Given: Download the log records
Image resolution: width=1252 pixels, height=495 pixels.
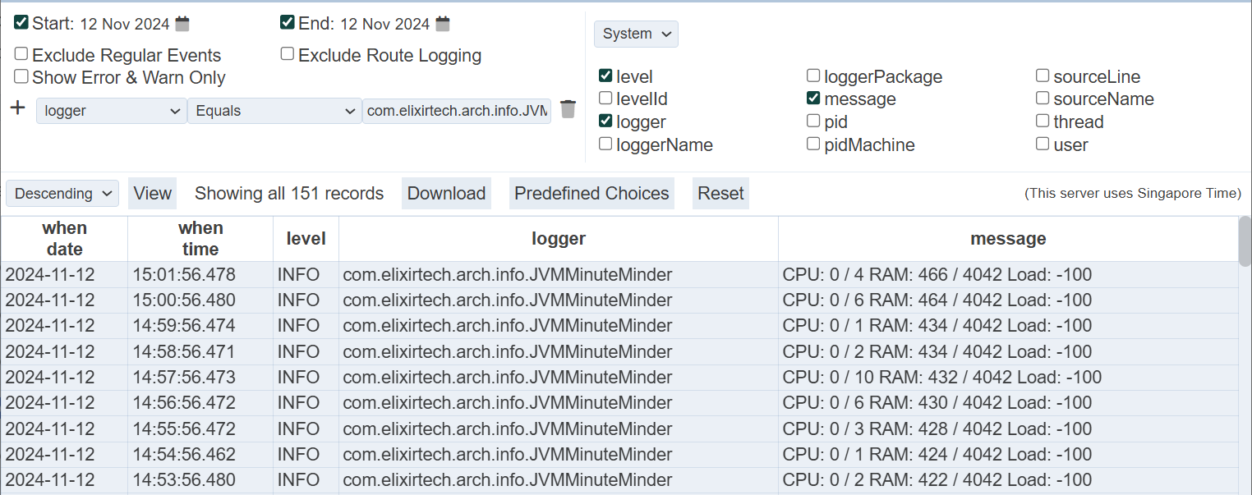Looking at the screenshot, I should tap(446, 194).
